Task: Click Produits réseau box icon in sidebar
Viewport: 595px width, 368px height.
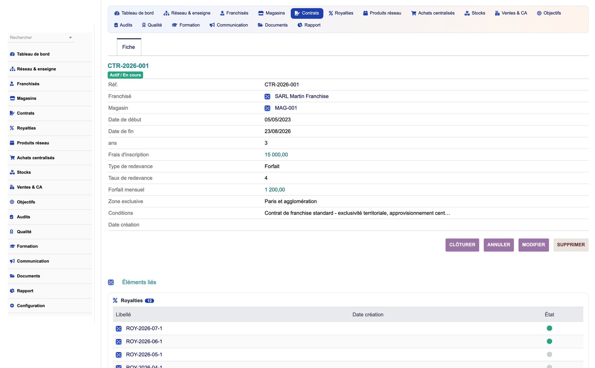Action: (12, 143)
